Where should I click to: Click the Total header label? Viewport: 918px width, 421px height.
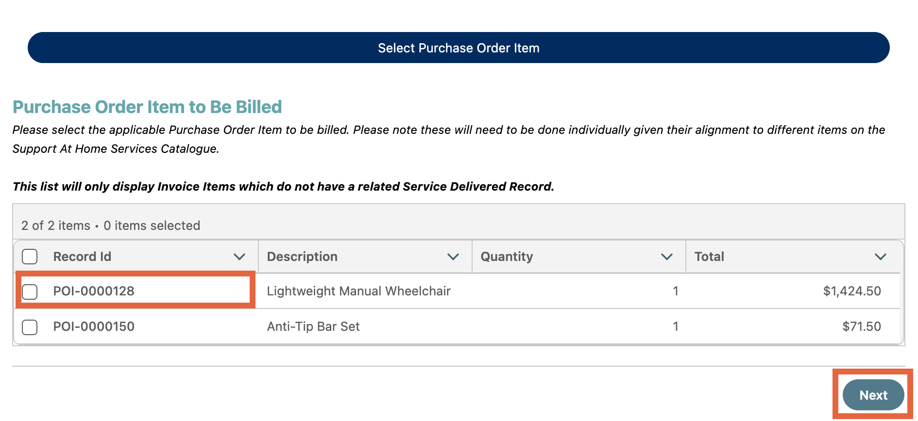[x=709, y=257]
